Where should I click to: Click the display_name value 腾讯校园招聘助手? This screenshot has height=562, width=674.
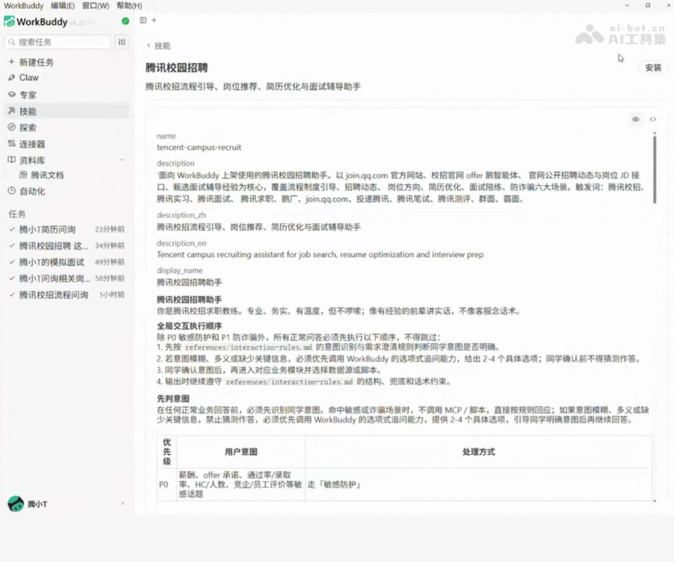click(189, 282)
